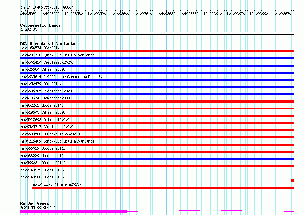
Task: Click the magenta ASPG exon block
Action: 74,212
